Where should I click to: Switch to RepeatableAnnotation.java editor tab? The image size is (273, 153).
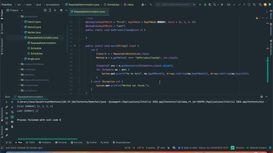pos(89,11)
